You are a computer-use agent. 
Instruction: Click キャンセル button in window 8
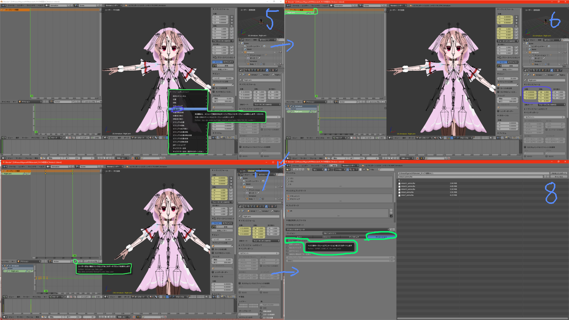[x=559, y=176]
